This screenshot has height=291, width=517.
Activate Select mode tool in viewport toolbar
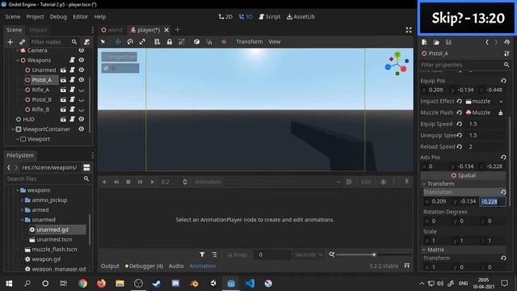tap(103, 42)
